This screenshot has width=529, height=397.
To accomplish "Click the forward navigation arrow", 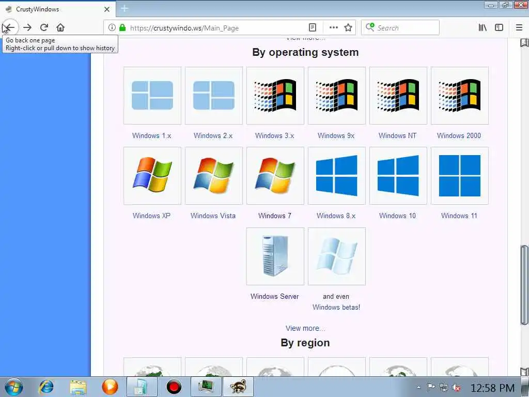I will tap(27, 27).
